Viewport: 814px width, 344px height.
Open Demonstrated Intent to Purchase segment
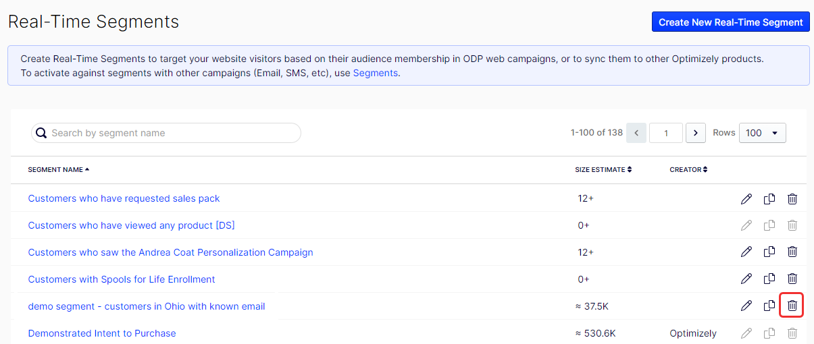click(x=102, y=333)
